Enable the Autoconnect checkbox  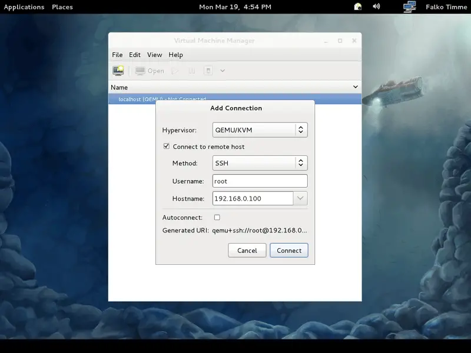point(217,217)
